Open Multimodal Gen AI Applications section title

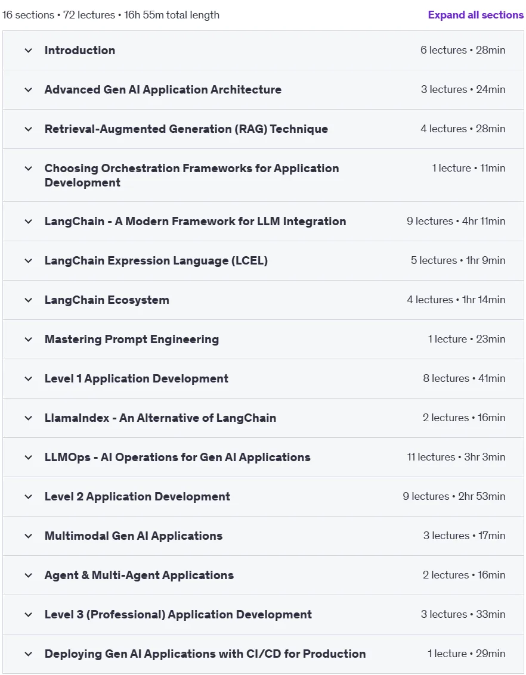tap(134, 536)
